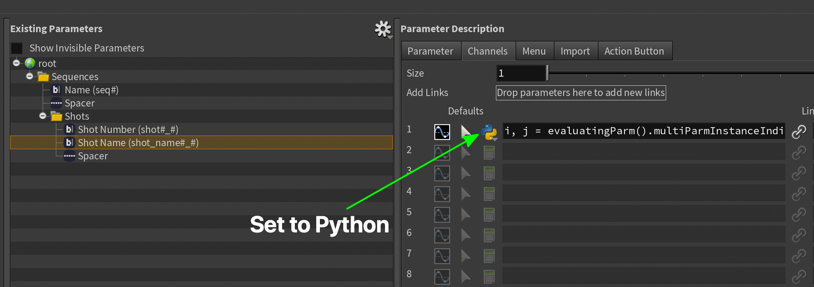This screenshot has height=287, width=814.
Task: Enable Show Invisible Parameters checkbox
Action: (x=17, y=48)
